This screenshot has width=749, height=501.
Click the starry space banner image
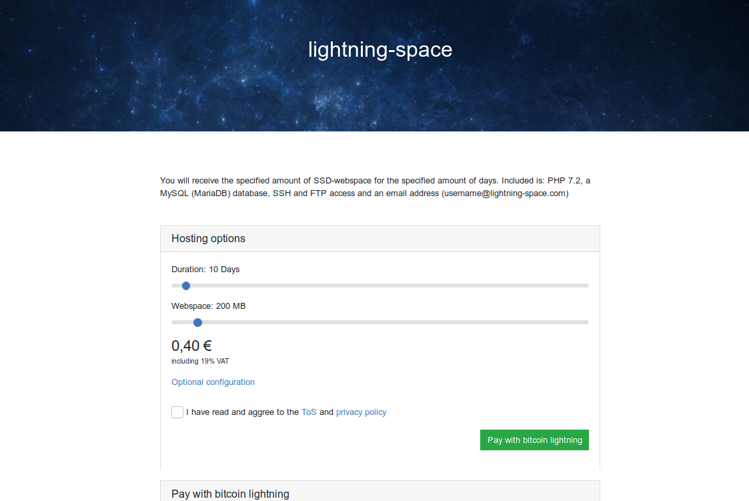pos(375,65)
